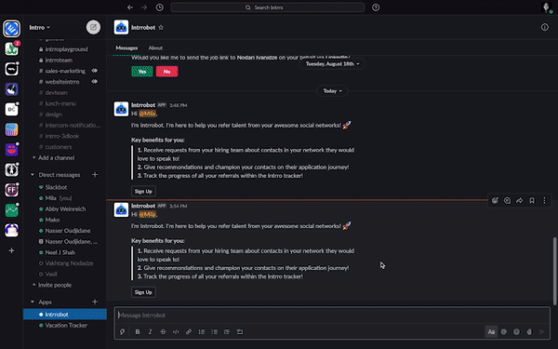Insert code block in composer
Viewport: 558px width, 349px height.
(240, 331)
